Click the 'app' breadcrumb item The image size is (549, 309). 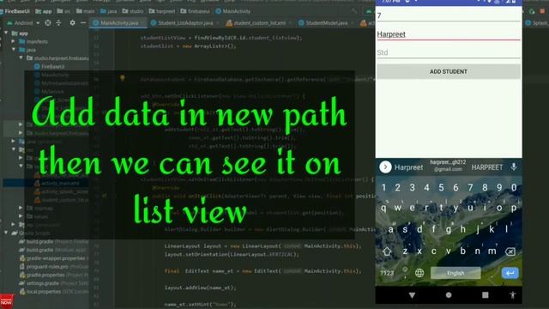pyautogui.click(x=44, y=11)
